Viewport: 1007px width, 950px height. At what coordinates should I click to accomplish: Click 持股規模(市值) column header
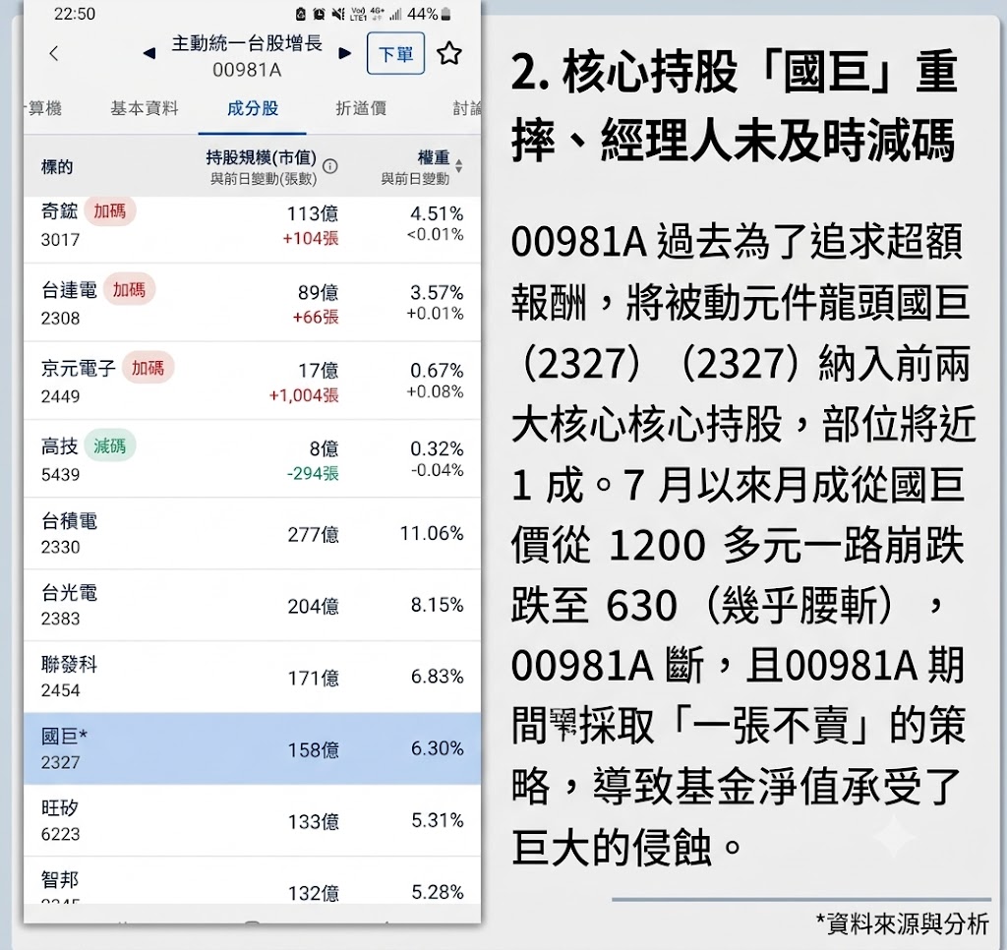pyautogui.click(x=262, y=157)
